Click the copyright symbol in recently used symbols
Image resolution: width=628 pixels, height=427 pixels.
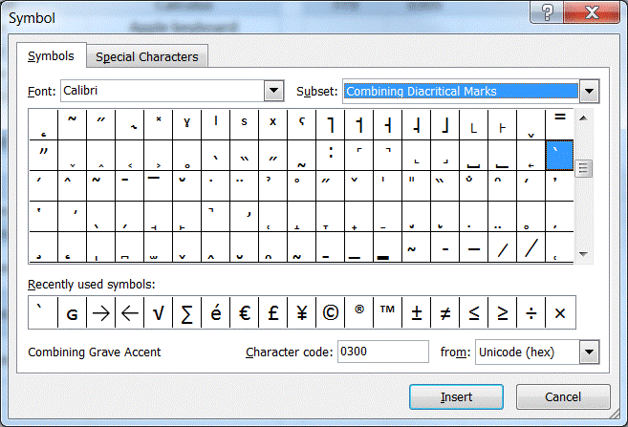point(331,312)
